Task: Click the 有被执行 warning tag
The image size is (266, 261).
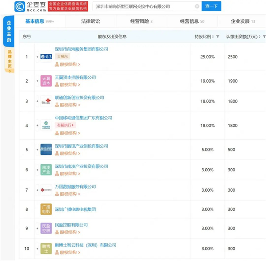Action: (65, 125)
